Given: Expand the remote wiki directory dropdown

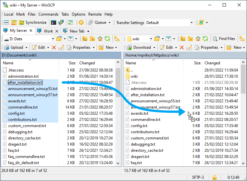Looking at the screenshot, I should coord(151,39).
